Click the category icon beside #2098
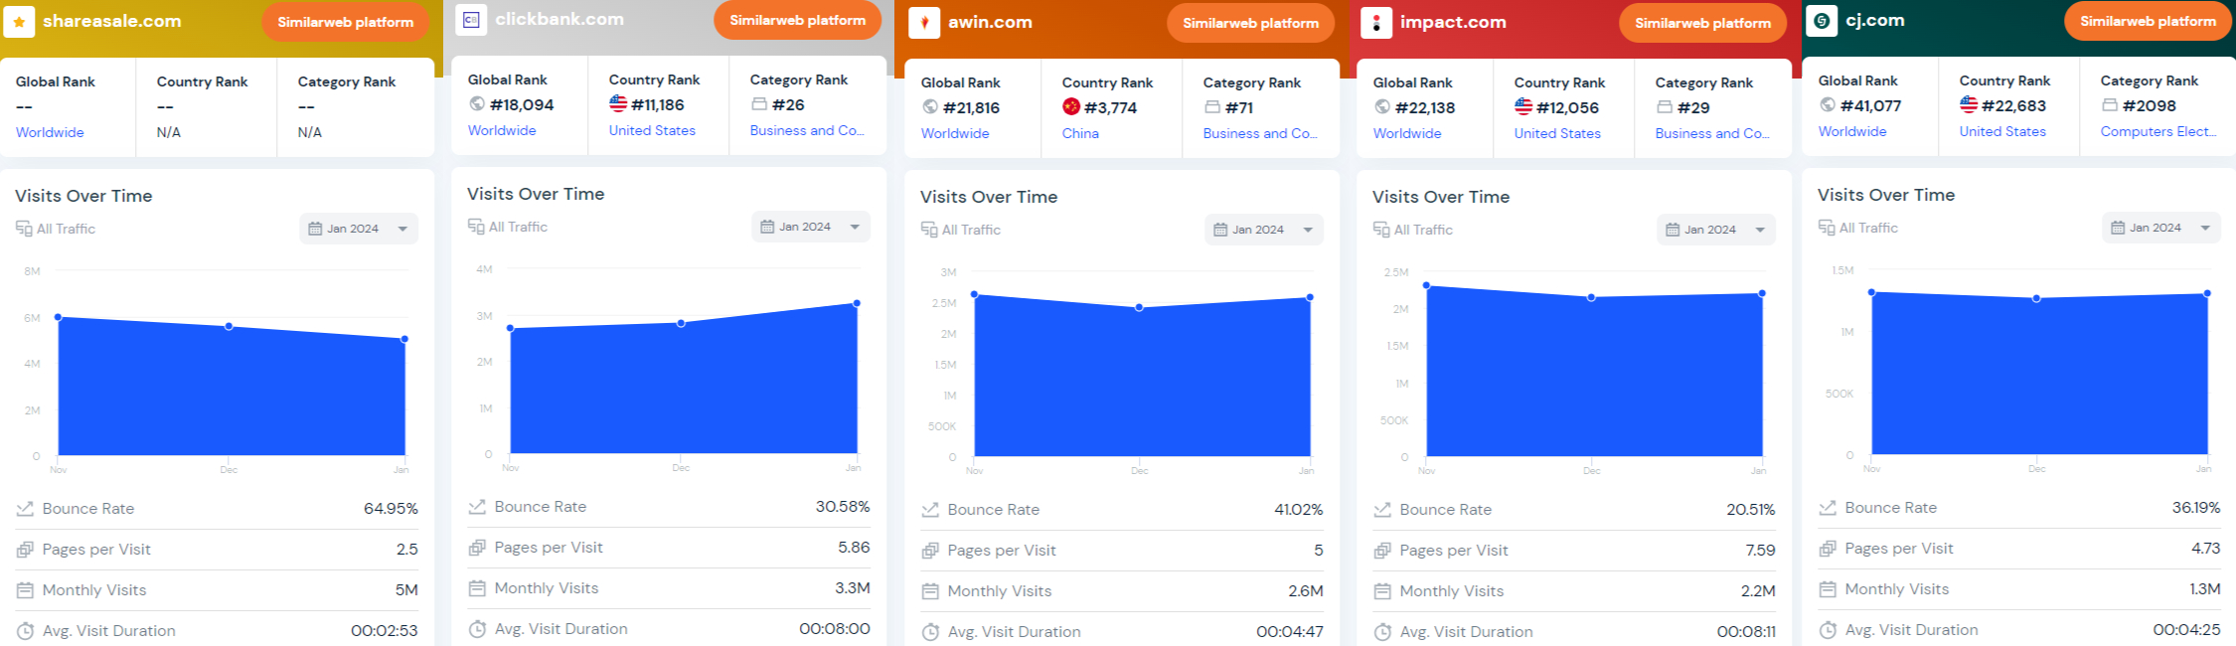This screenshot has width=2236, height=646. pos(2110,105)
